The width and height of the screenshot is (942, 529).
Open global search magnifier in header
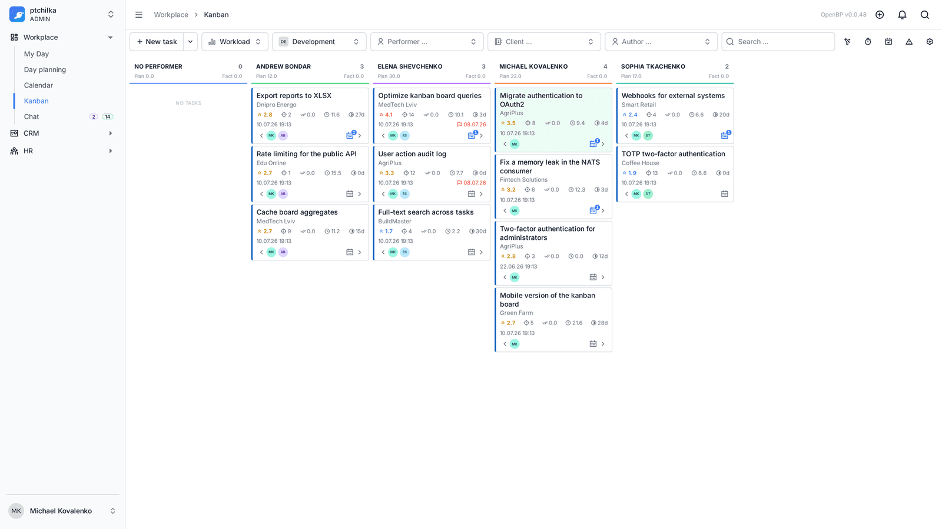(x=925, y=15)
